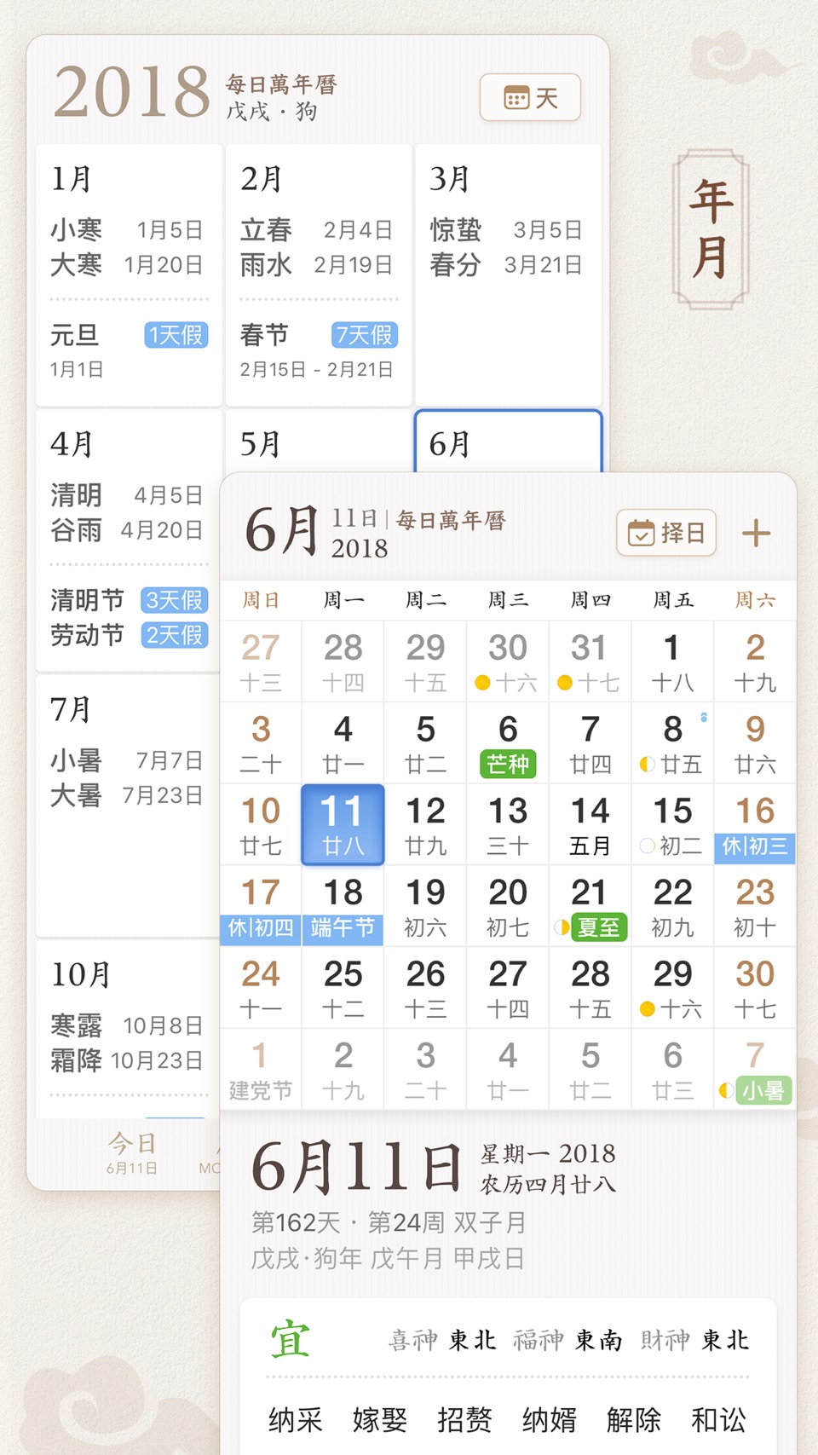Open the 3月 month card
This screenshot has height=1455, width=818.
click(x=508, y=274)
